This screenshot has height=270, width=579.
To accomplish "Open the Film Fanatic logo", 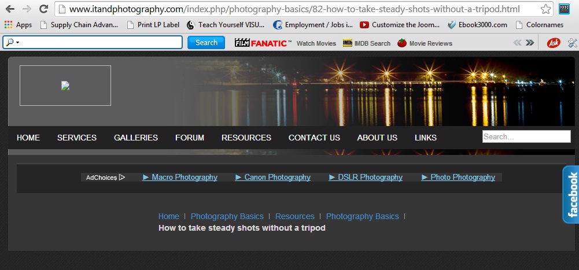I will click(263, 43).
